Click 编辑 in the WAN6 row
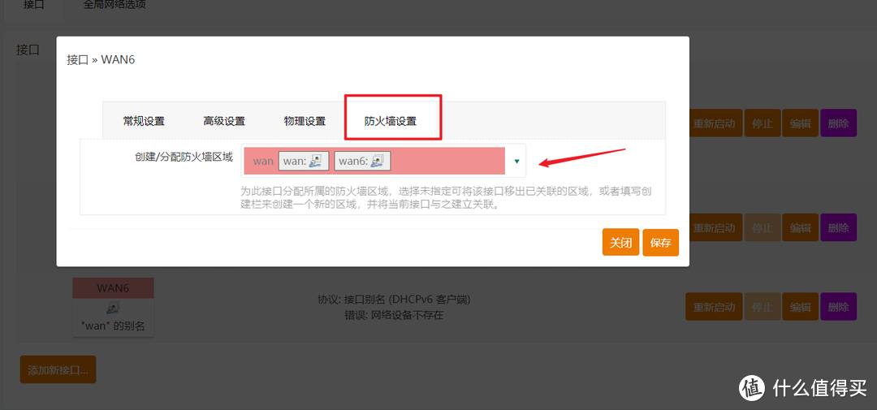The height and width of the screenshot is (410, 877). click(801, 307)
